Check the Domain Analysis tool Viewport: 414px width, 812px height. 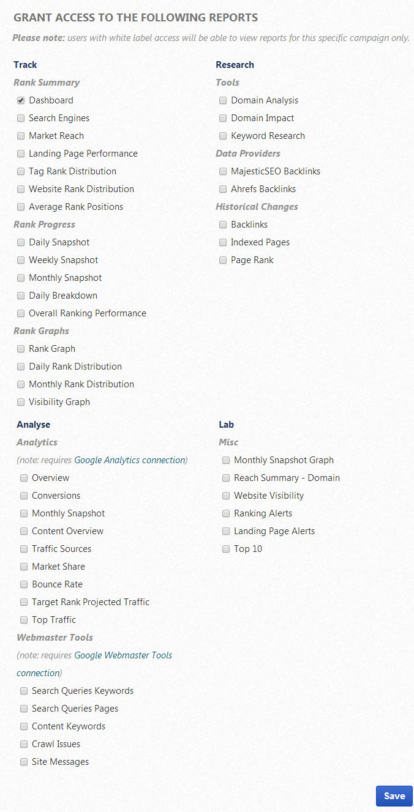pos(223,100)
